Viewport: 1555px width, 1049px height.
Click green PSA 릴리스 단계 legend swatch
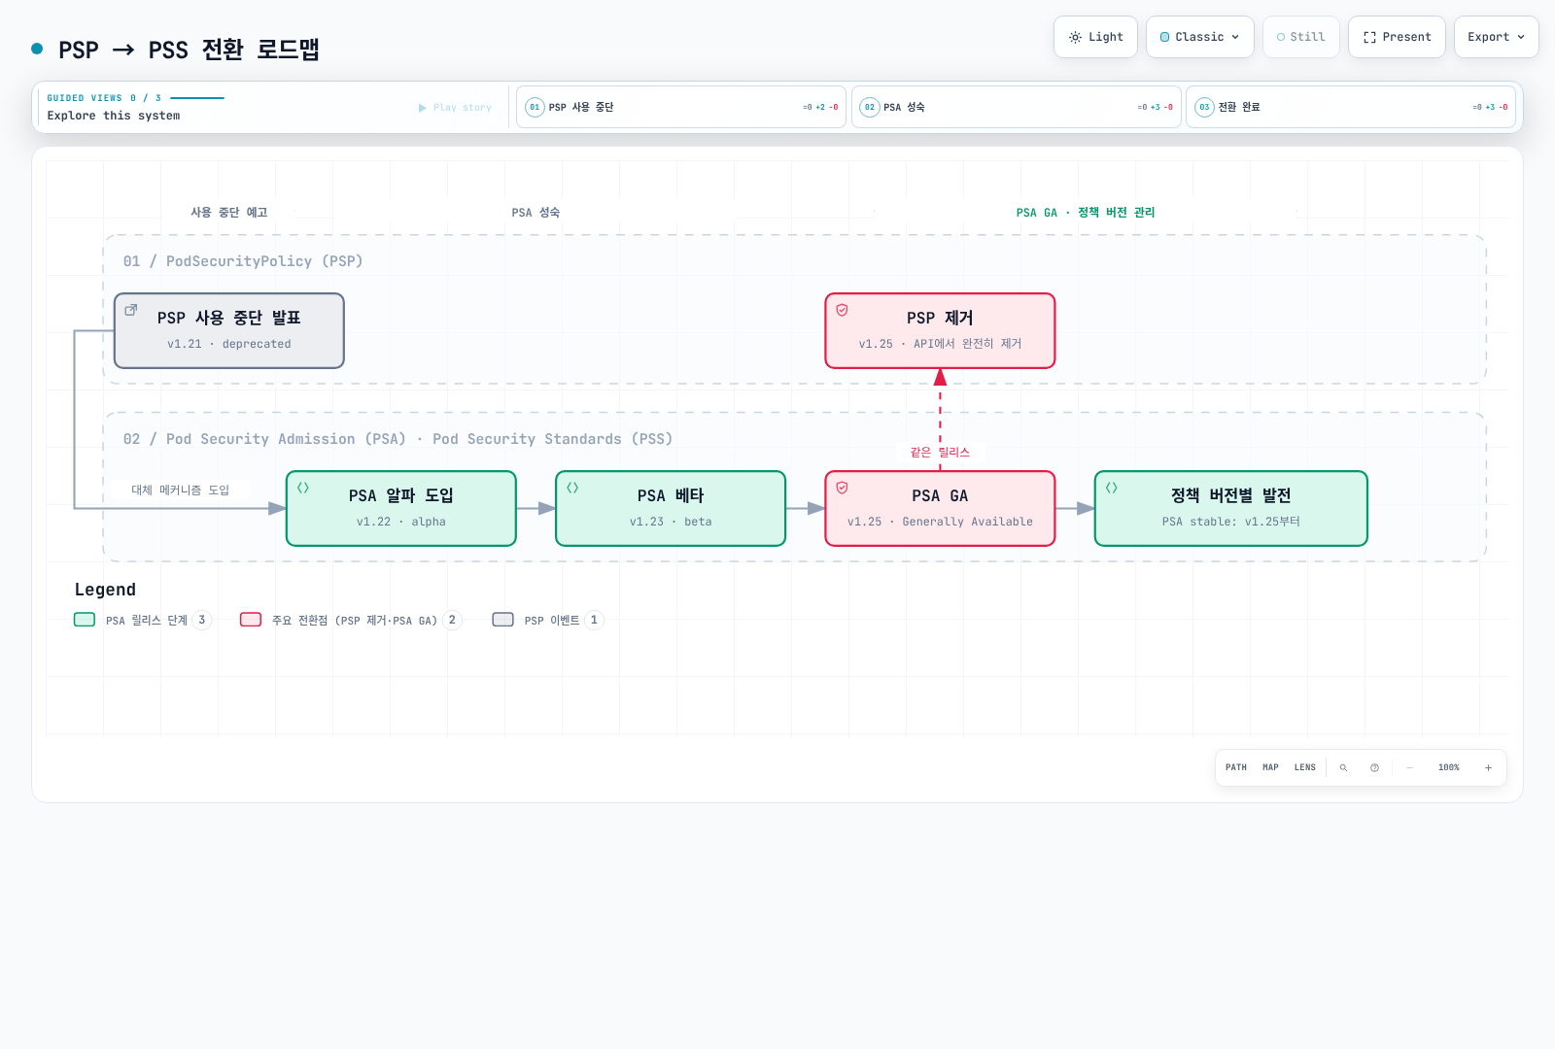[x=85, y=620]
